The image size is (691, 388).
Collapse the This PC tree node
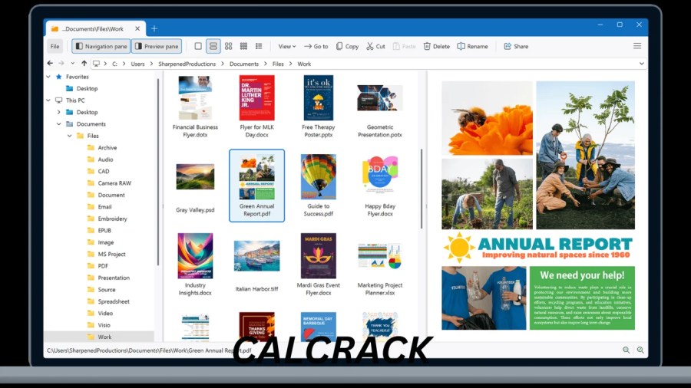click(48, 100)
